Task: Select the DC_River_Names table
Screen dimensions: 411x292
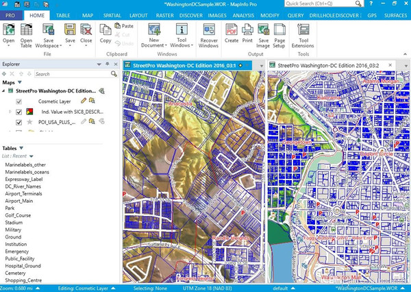Action: tap(23, 186)
